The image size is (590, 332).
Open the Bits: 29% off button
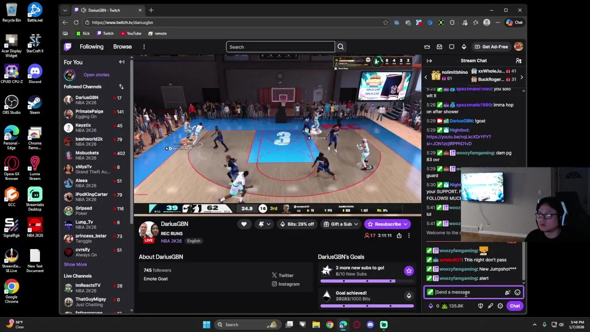coord(297,224)
